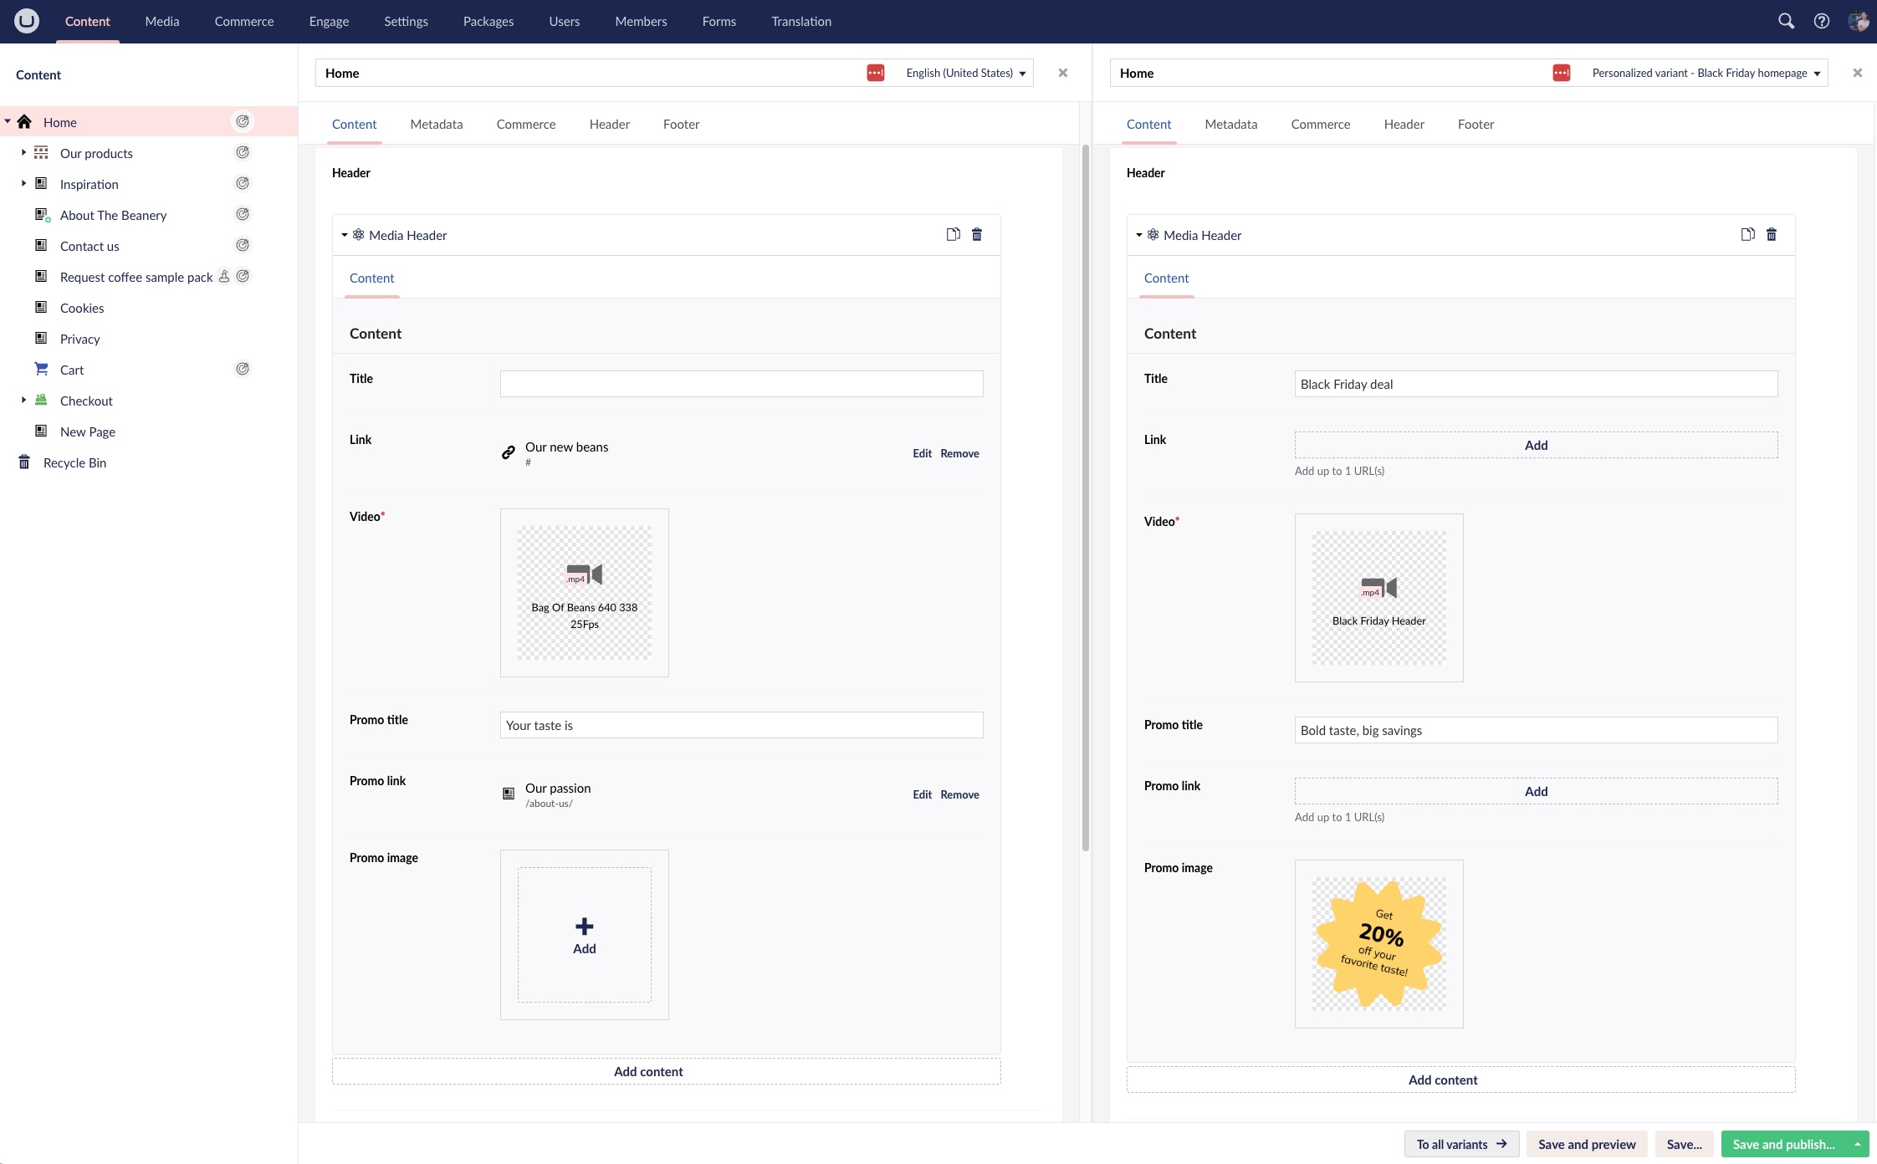Open the Recycle Bin
1877x1164 pixels.
tap(74, 462)
